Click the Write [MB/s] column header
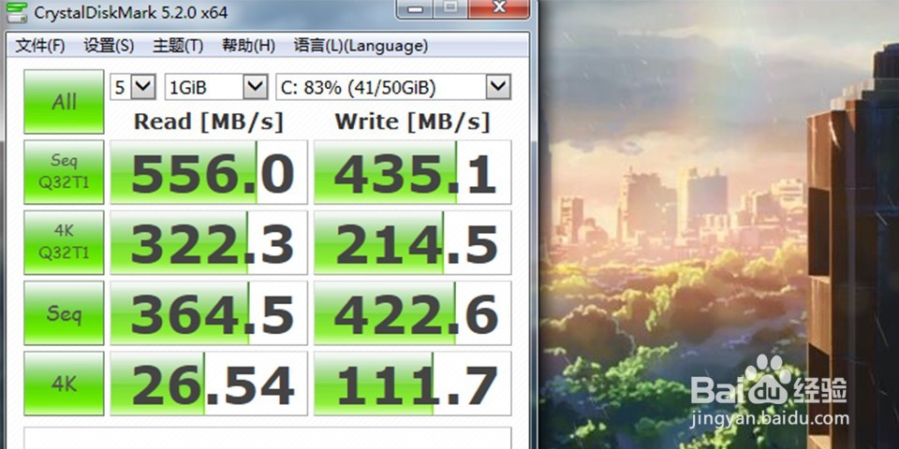 (412, 122)
